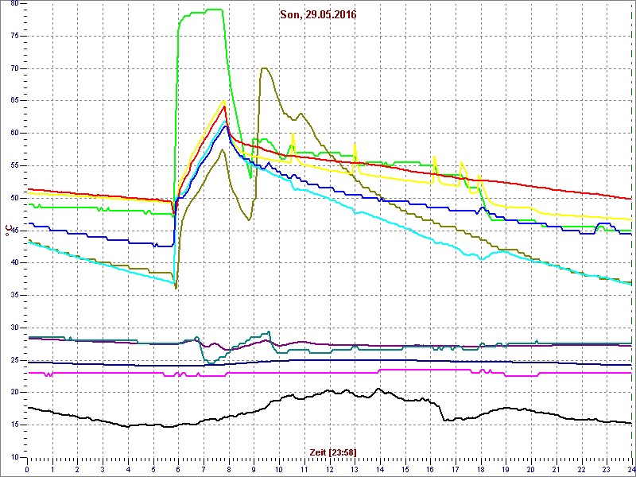
Task: Click hour 0 on the time axis
Action: coord(27,468)
